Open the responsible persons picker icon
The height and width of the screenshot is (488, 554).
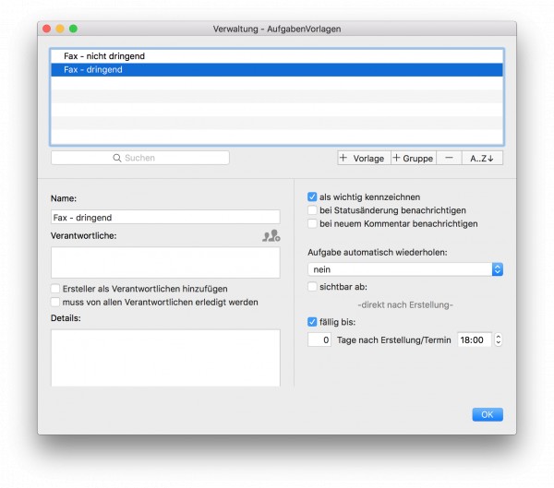(x=271, y=235)
